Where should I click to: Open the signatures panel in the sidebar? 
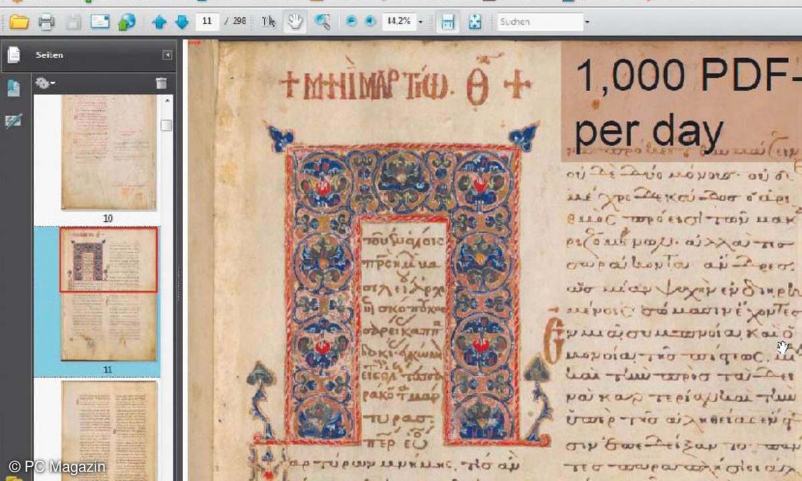coord(13,121)
